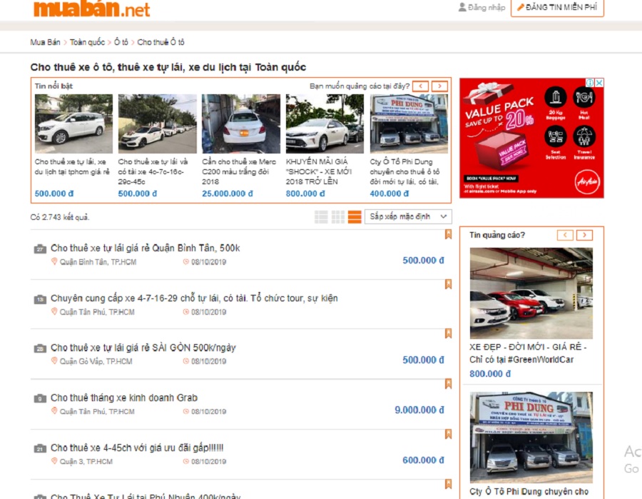Open GreenWorldCar parking garage thumbnail
642x499 pixels.
[x=531, y=293]
